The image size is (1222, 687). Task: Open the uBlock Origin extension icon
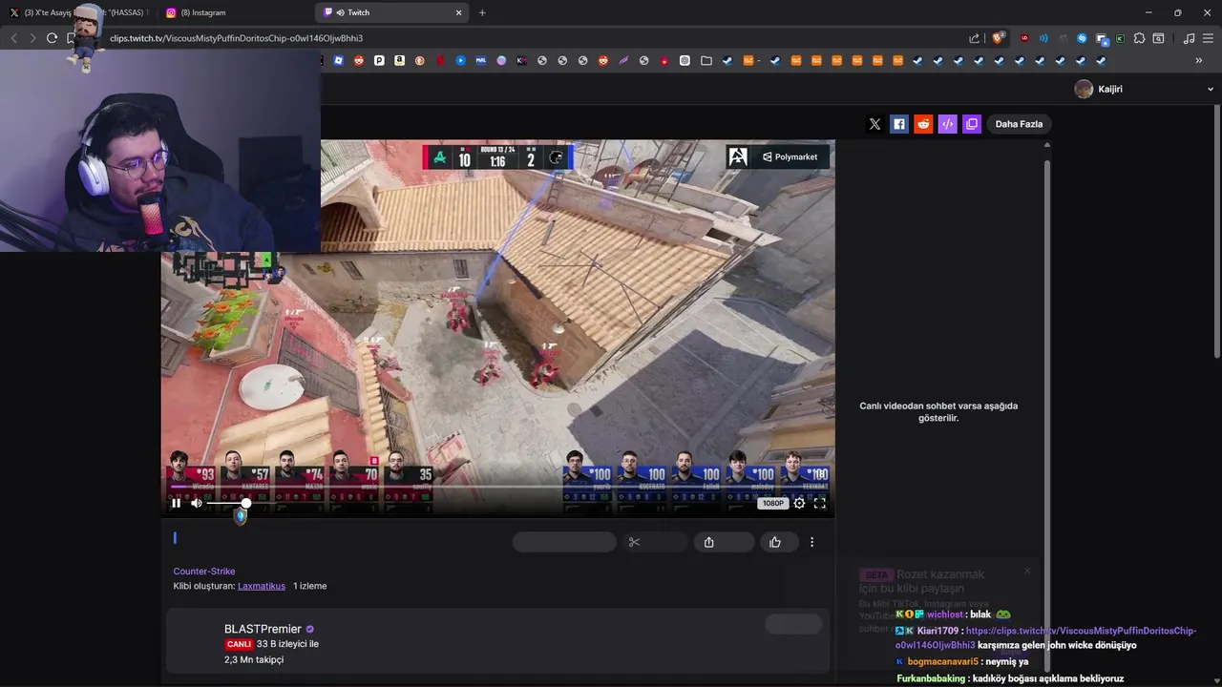1024,38
